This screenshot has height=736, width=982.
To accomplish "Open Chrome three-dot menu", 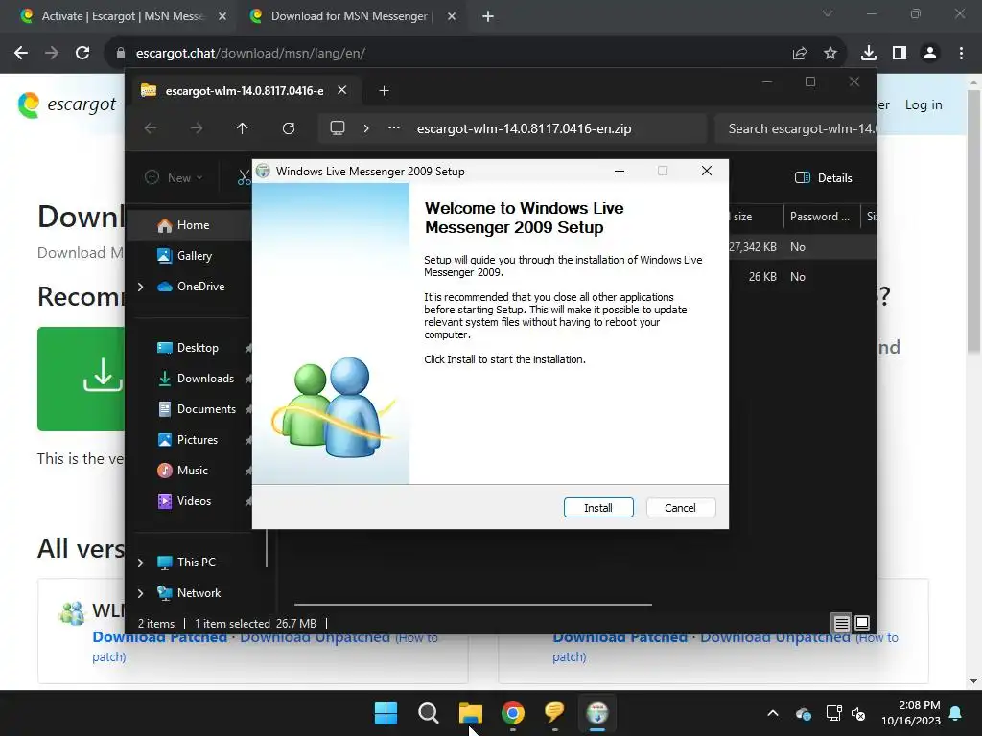I will click(961, 54).
